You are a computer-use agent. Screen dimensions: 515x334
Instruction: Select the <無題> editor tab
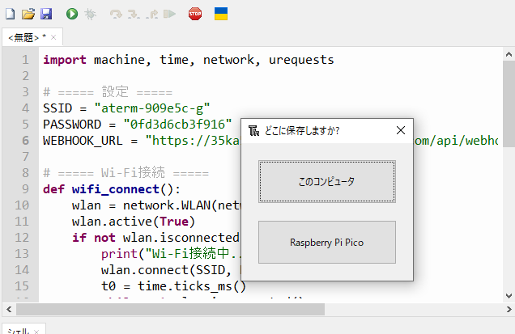coord(24,37)
